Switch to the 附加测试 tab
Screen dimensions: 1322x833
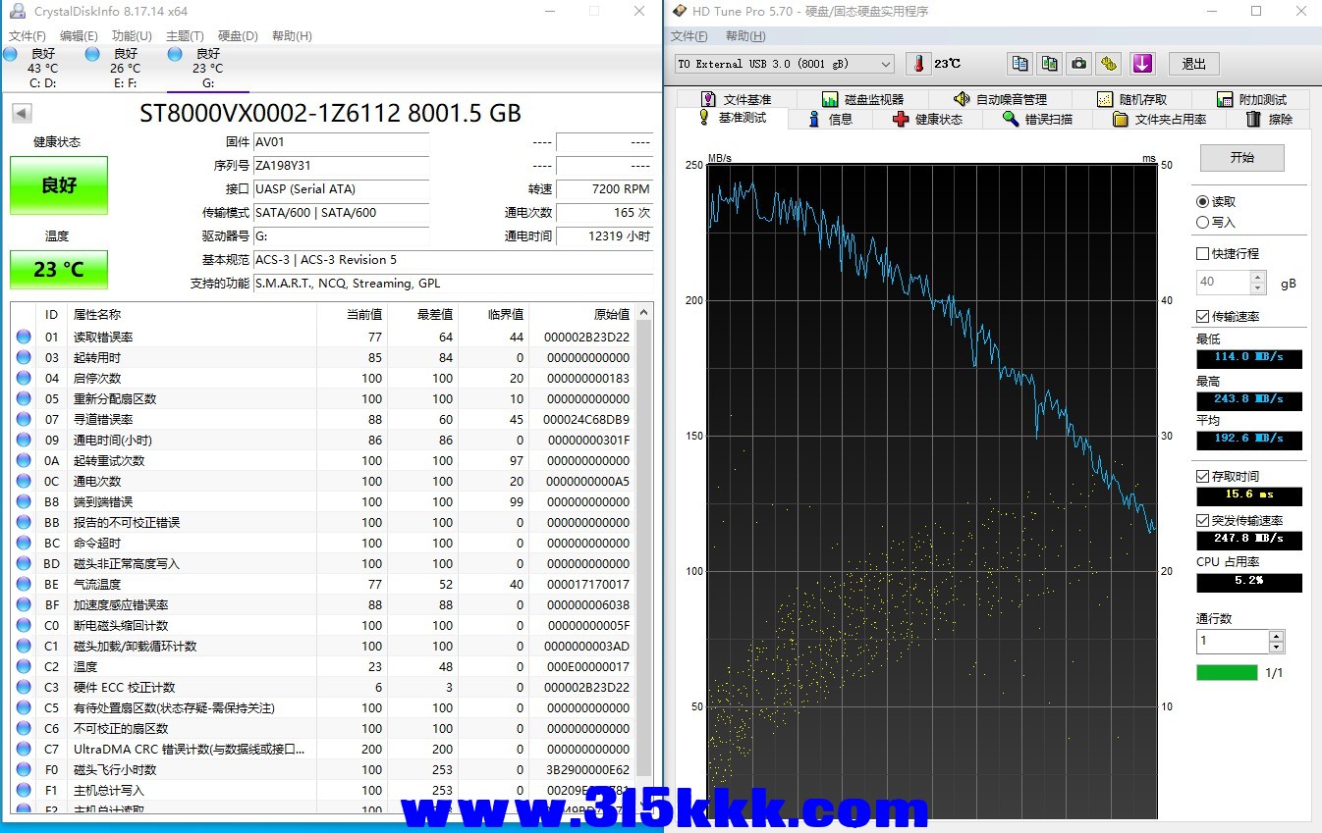[x=1250, y=99]
